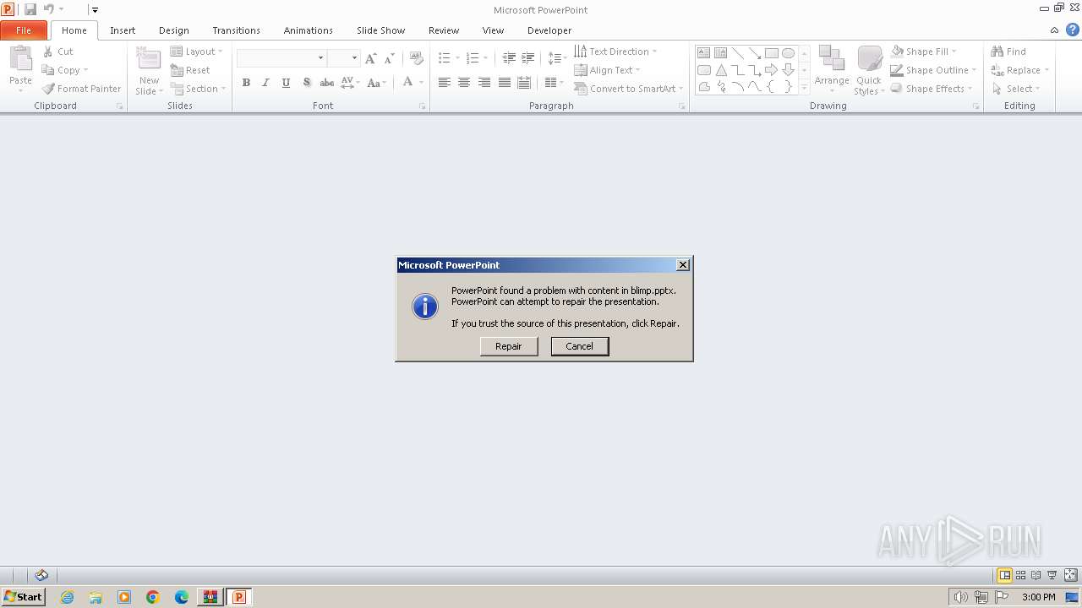Screen dimensions: 1082x608
Task: Select the Text Box shape in gallery
Action: [x=703, y=53]
